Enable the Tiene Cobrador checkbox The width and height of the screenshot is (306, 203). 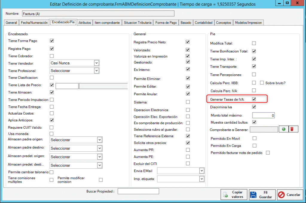tap(52, 56)
